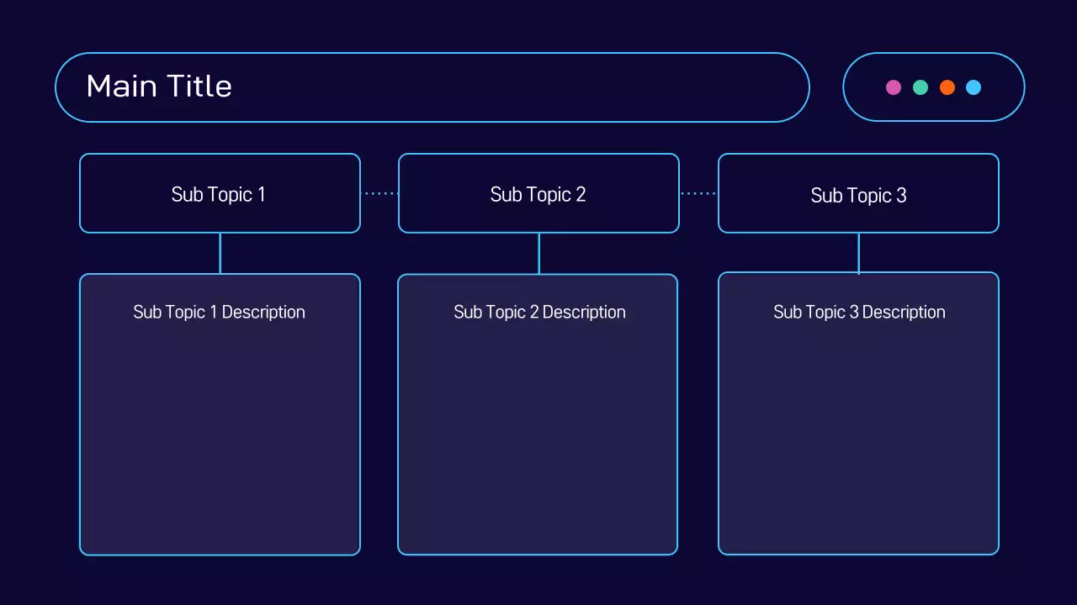Screen dimensions: 1077x605
Task: Click the orange dot indicator
Action: (947, 87)
